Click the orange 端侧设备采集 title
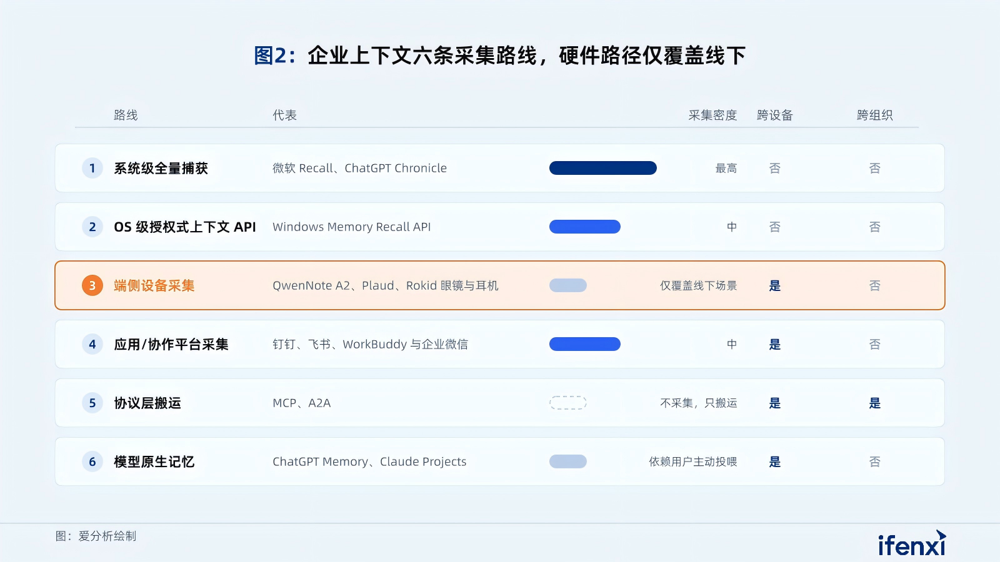 point(154,285)
